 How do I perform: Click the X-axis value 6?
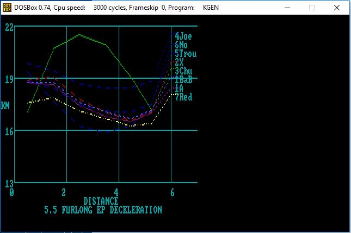pyautogui.click(x=173, y=192)
